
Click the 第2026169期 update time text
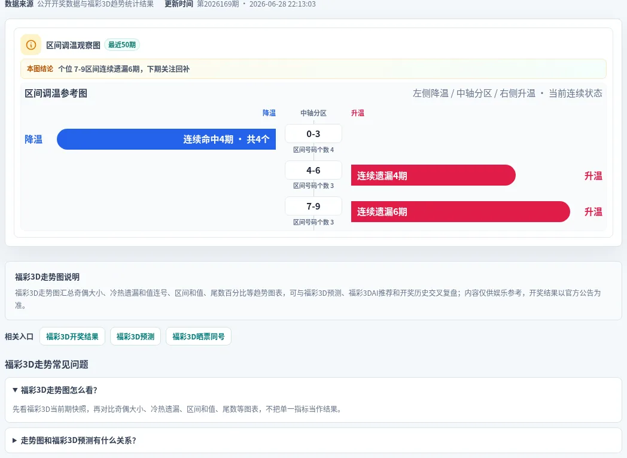(256, 4)
